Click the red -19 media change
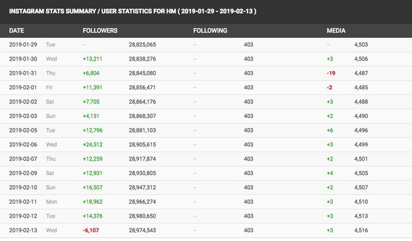Screen dimensions: 412x241 331,73
